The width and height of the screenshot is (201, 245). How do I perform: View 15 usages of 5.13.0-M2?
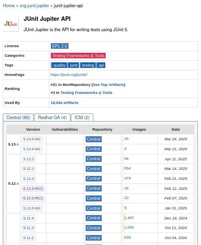[x=127, y=139]
